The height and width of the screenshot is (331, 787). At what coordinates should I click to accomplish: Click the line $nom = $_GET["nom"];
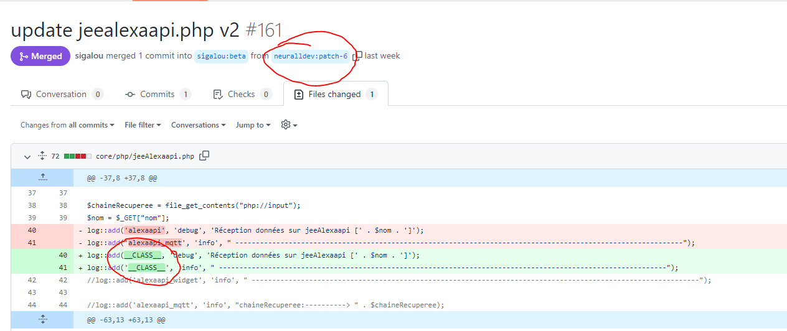coord(128,218)
